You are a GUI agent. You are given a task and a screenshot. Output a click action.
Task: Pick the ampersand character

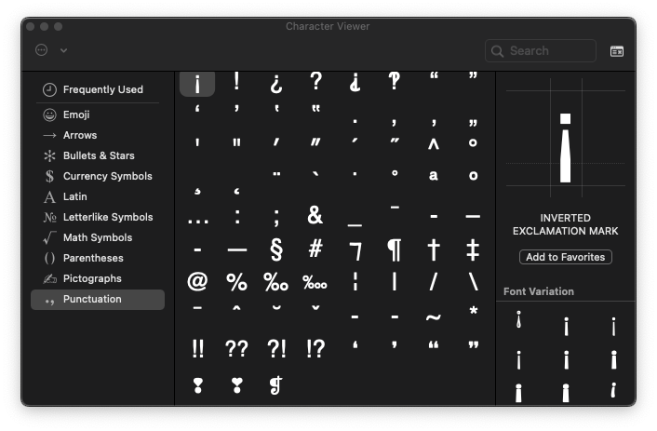315,216
